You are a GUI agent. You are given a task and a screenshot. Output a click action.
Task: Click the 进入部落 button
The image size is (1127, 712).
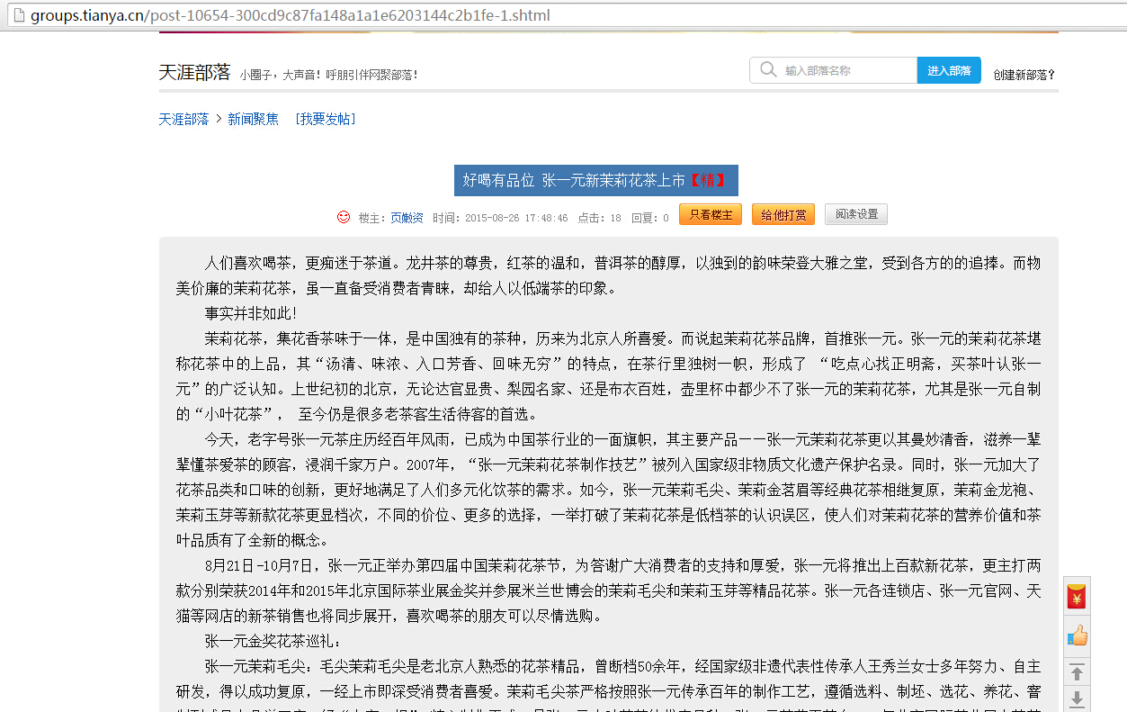click(x=949, y=70)
